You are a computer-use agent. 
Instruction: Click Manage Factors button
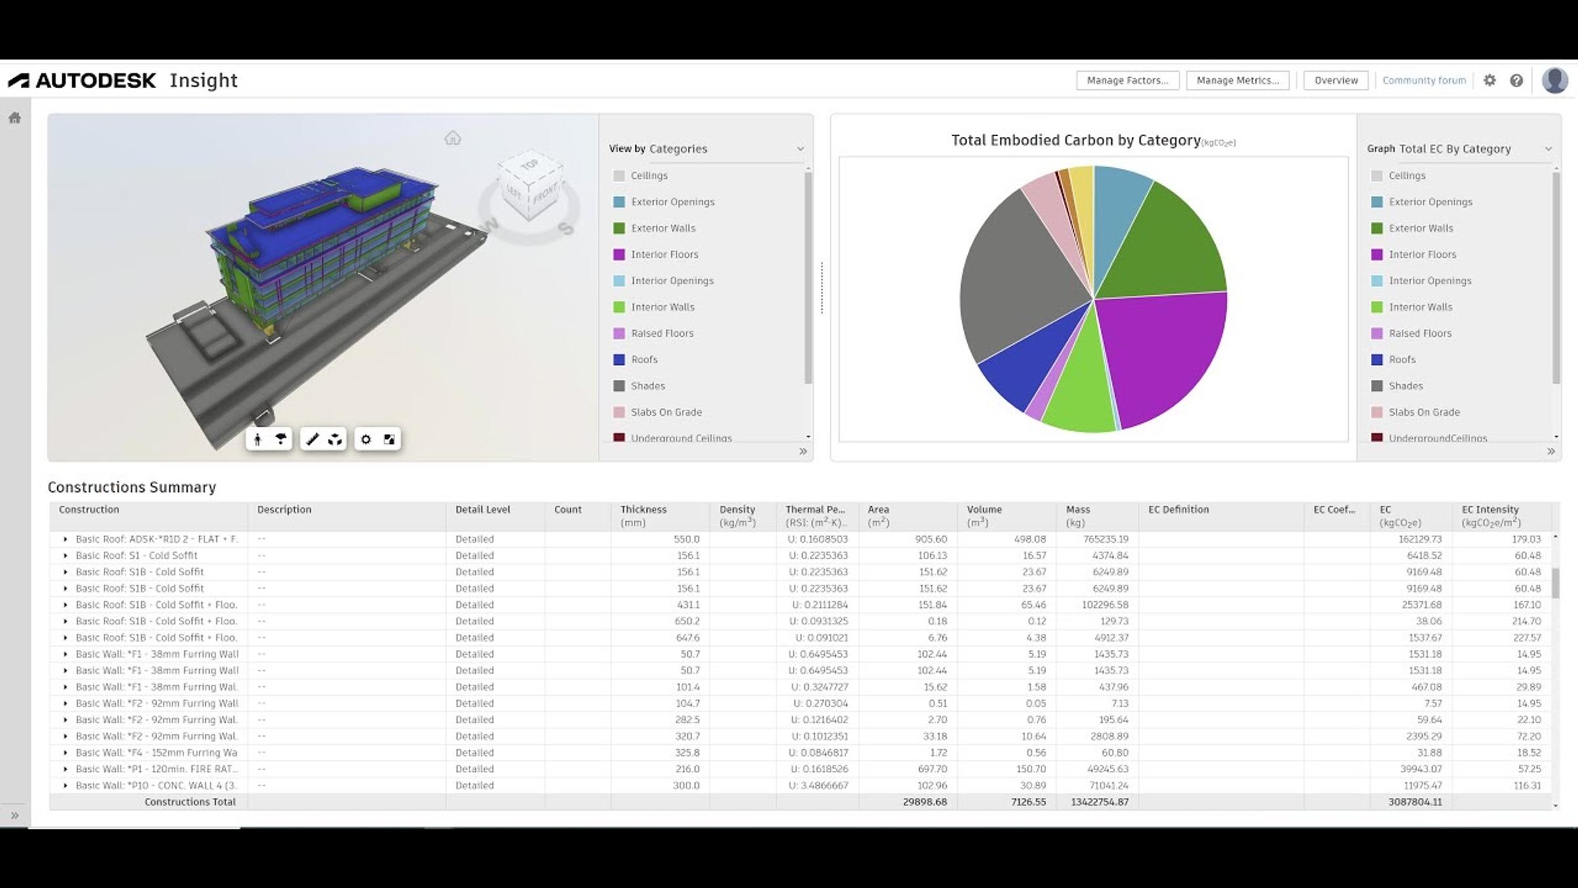(x=1128, y=80)
